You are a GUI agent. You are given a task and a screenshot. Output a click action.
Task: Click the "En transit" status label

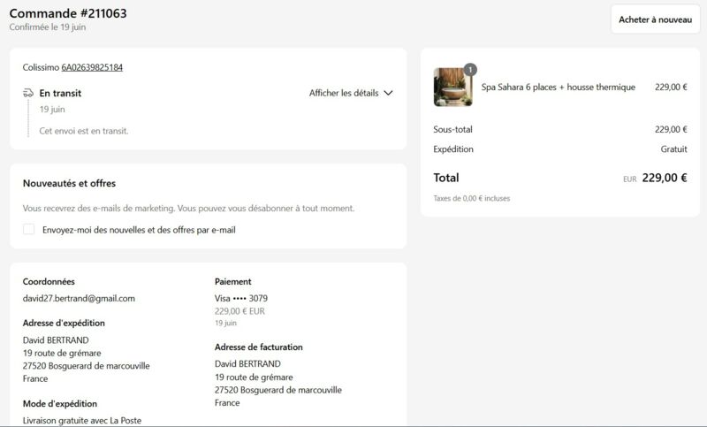coord(60,93)
